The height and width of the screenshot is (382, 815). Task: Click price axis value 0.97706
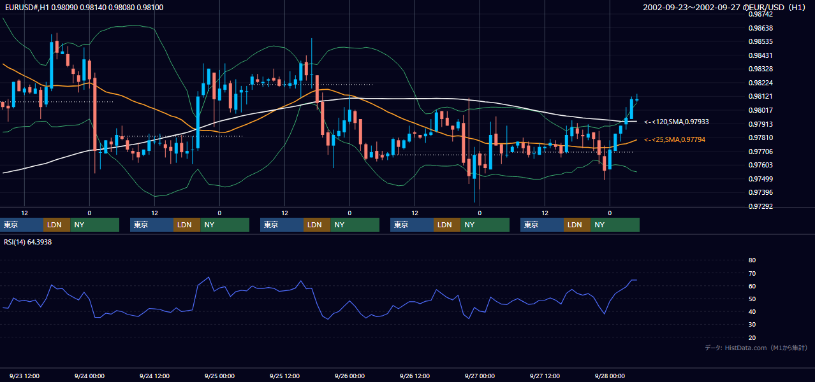point(760,152)
